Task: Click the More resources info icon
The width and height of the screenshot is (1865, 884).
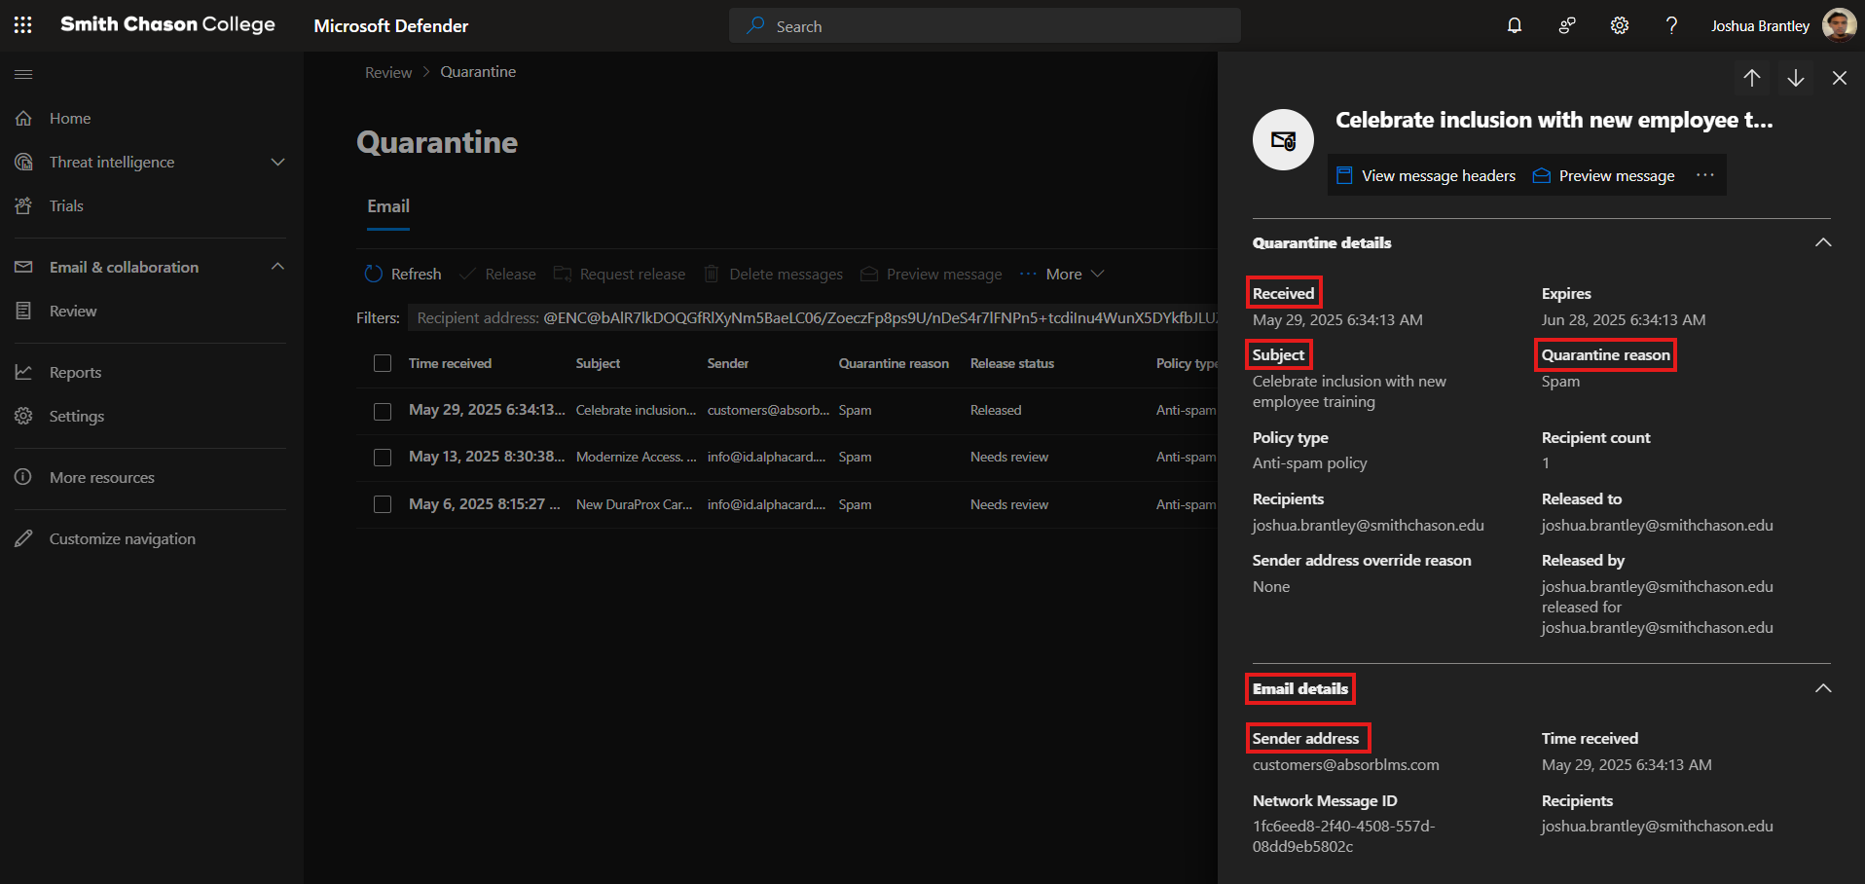Action: [x=23, y=477]
